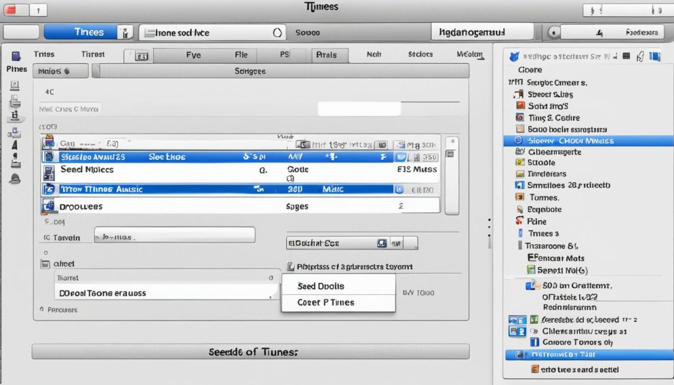Image resolution: width=674 pixels, height=385 pixels.
Task: Choose Coeet P Tunes from the popup menu
Action: pos(338,303)
